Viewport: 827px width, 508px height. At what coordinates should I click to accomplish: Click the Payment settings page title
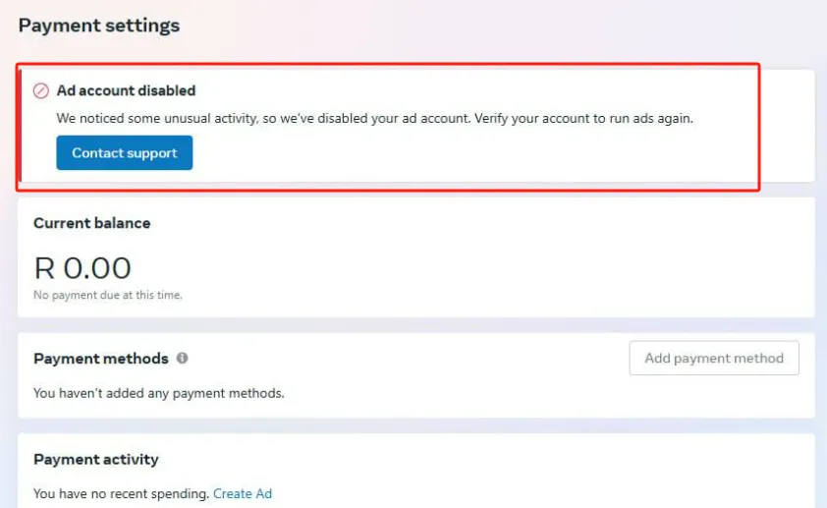click(x=99, y=26)
